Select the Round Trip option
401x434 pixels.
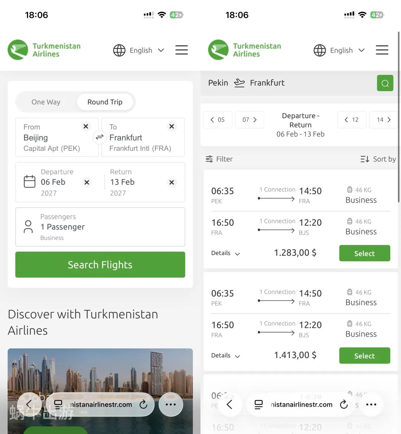tap(105, 102)
